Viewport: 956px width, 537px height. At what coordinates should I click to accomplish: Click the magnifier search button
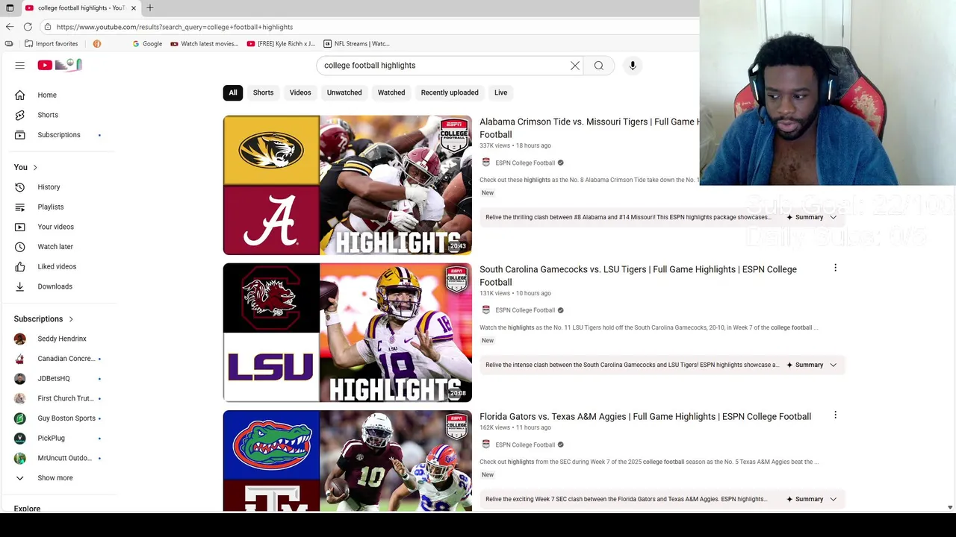[599, 66]
